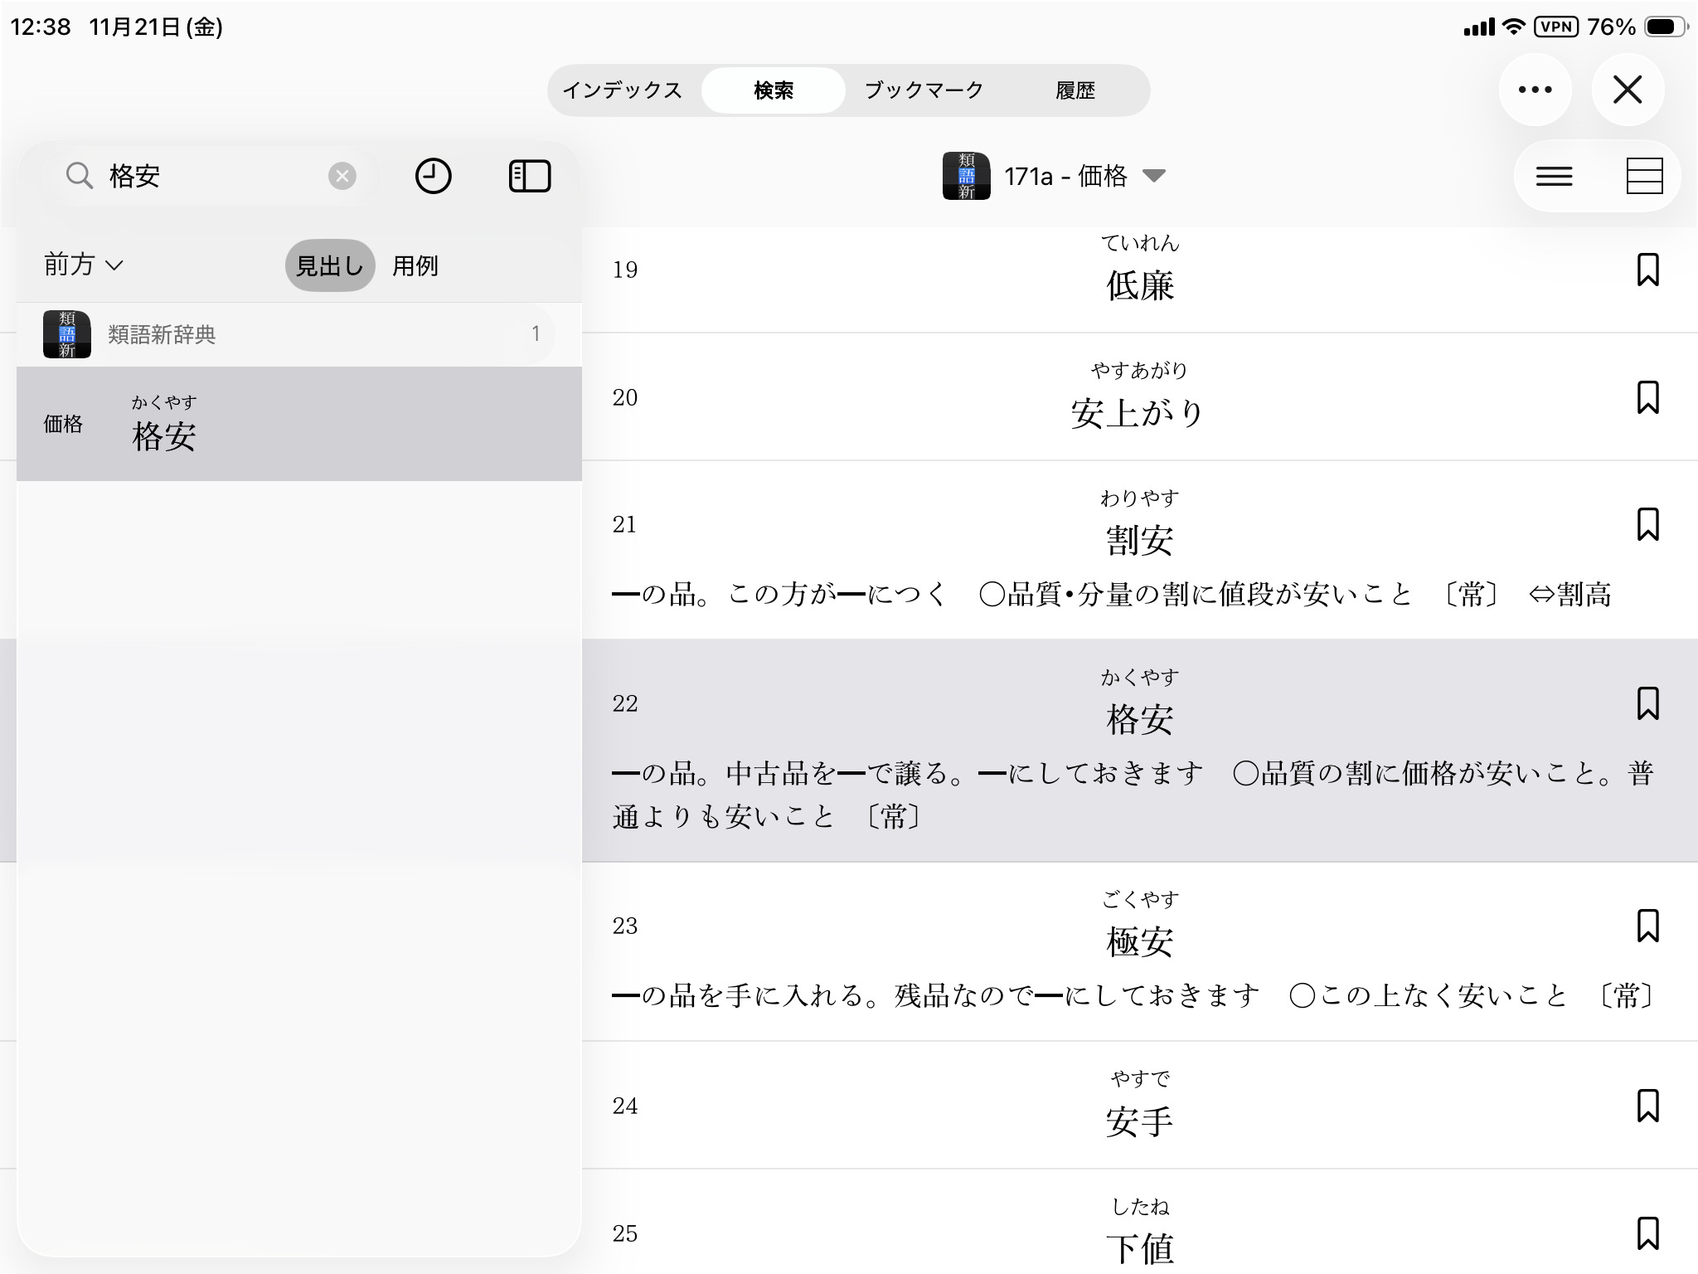
Task: Click the 類語新辞典 dictionary header row
Action: (298, 334)
